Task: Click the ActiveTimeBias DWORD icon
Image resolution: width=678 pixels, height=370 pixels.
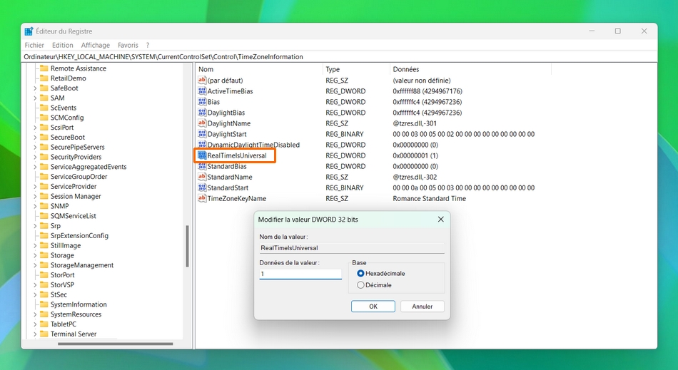Action: coord(202,91)
